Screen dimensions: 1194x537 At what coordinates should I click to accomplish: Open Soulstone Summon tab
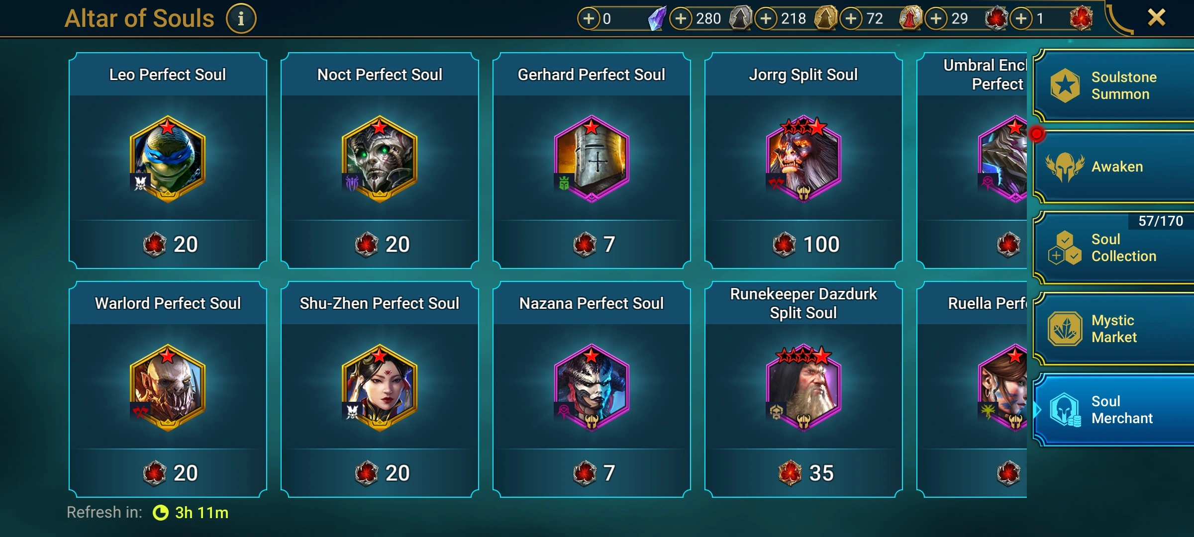pos(1113,86)
